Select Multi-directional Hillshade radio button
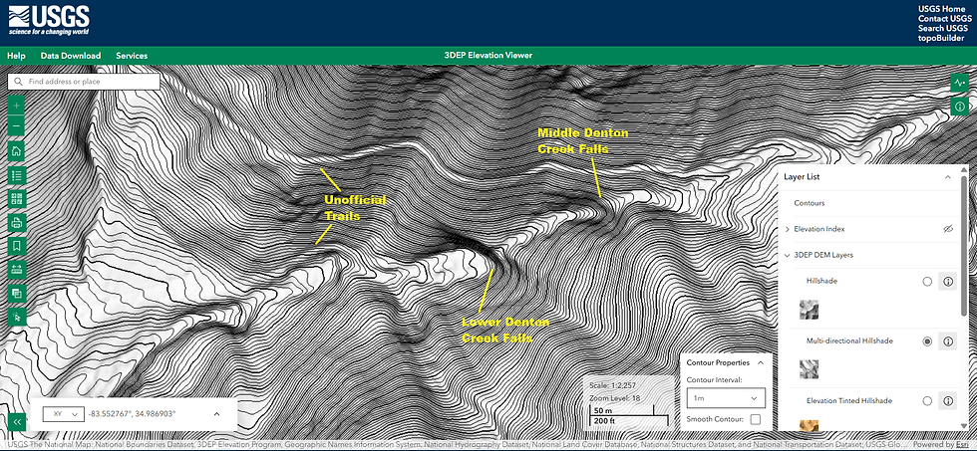 point(927,340)
